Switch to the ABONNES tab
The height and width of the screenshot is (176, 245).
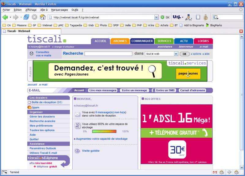coord(120,41)
